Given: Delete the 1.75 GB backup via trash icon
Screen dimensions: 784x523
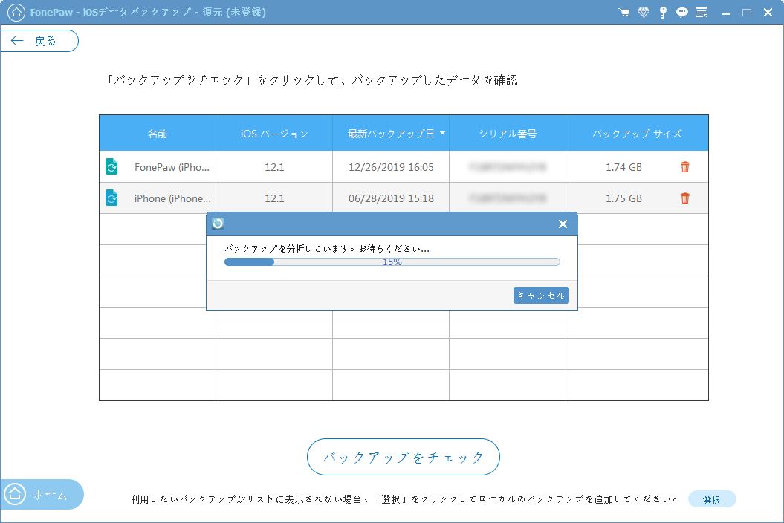Looking at the screenshot, I should pos(684,198).
